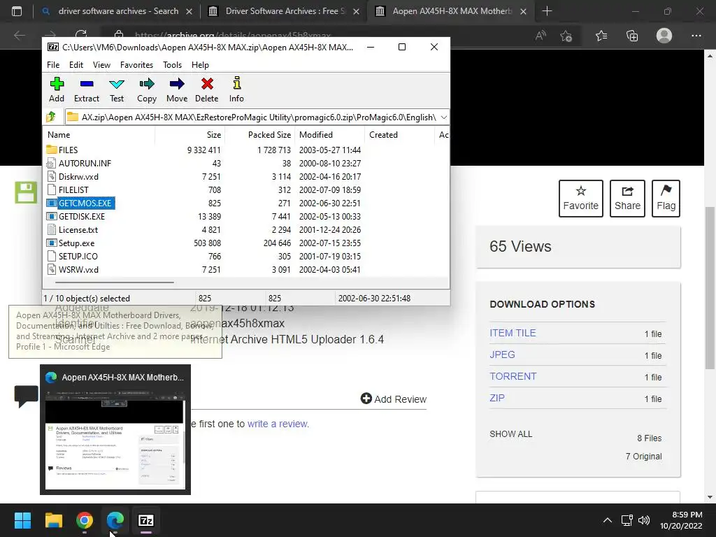Show hidden system tray icons
The image size is (716, 537).
[x=608, y=520]
